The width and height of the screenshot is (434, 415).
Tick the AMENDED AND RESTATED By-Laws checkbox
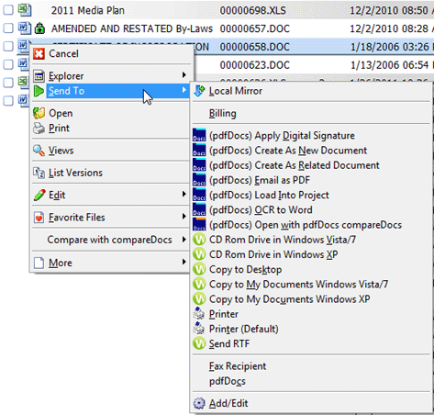pos(8,28)
